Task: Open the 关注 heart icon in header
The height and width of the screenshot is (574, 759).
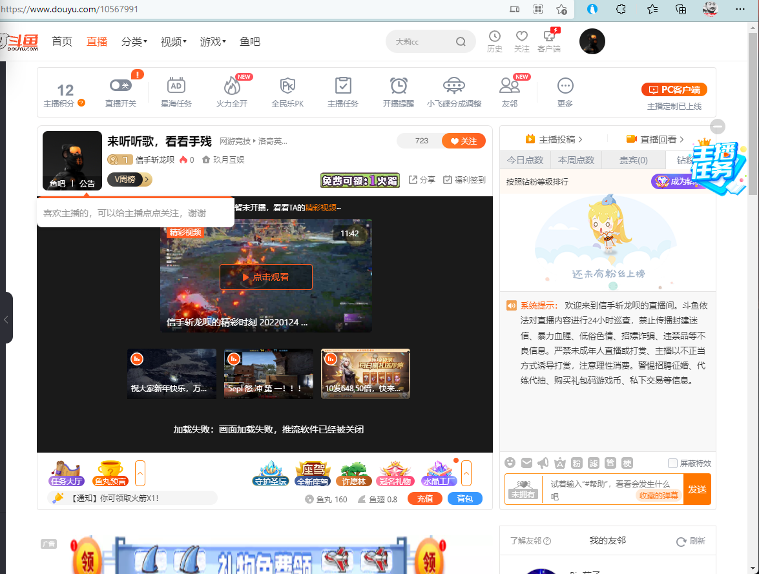Action: coord(522,36)
